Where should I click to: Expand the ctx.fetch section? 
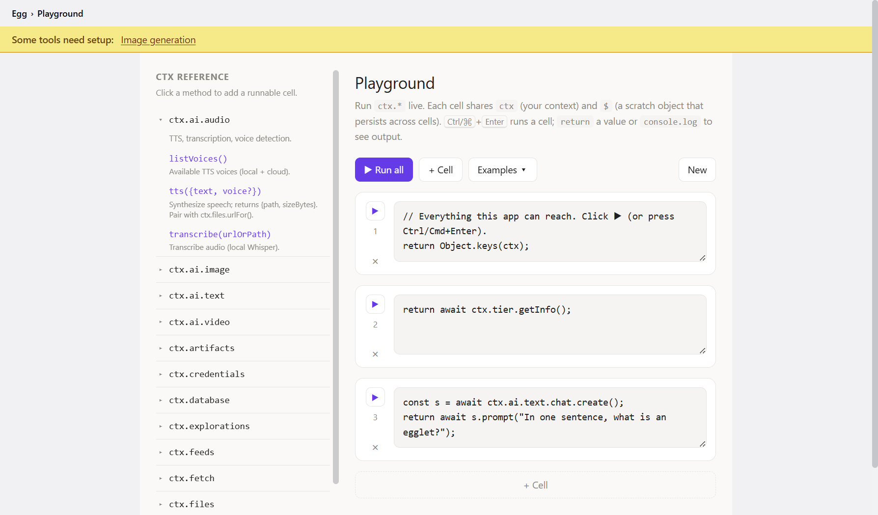point(243,478)
